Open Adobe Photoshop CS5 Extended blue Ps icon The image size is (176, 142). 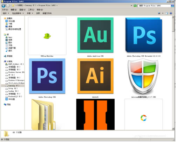coord(144,35)
